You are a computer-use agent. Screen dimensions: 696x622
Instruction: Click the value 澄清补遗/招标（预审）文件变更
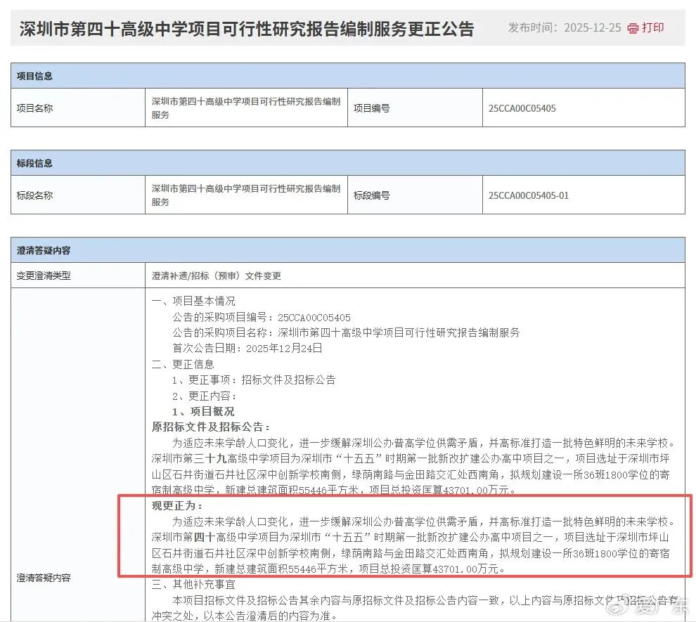[x=216, y=276]
